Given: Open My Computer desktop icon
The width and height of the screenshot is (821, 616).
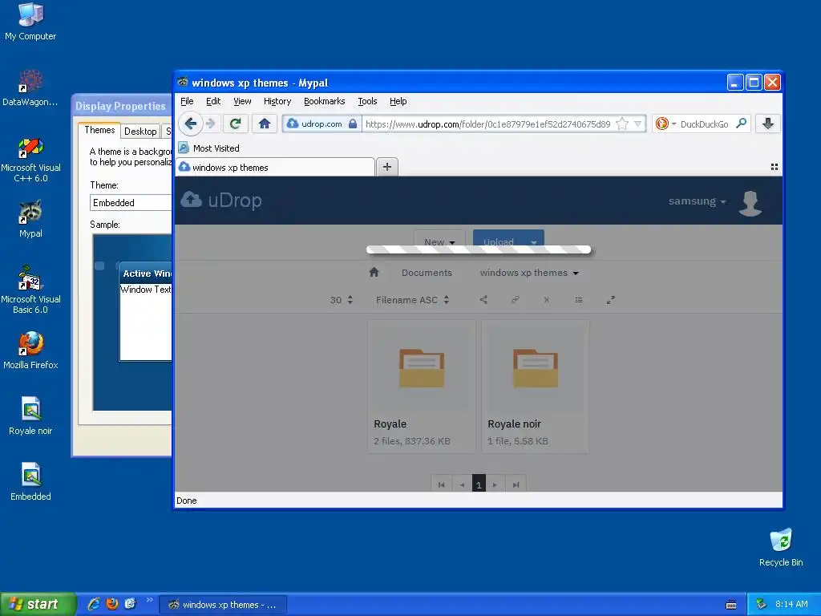Looking at the screenshot, I should pyautogui.click(x=30, y=22).
